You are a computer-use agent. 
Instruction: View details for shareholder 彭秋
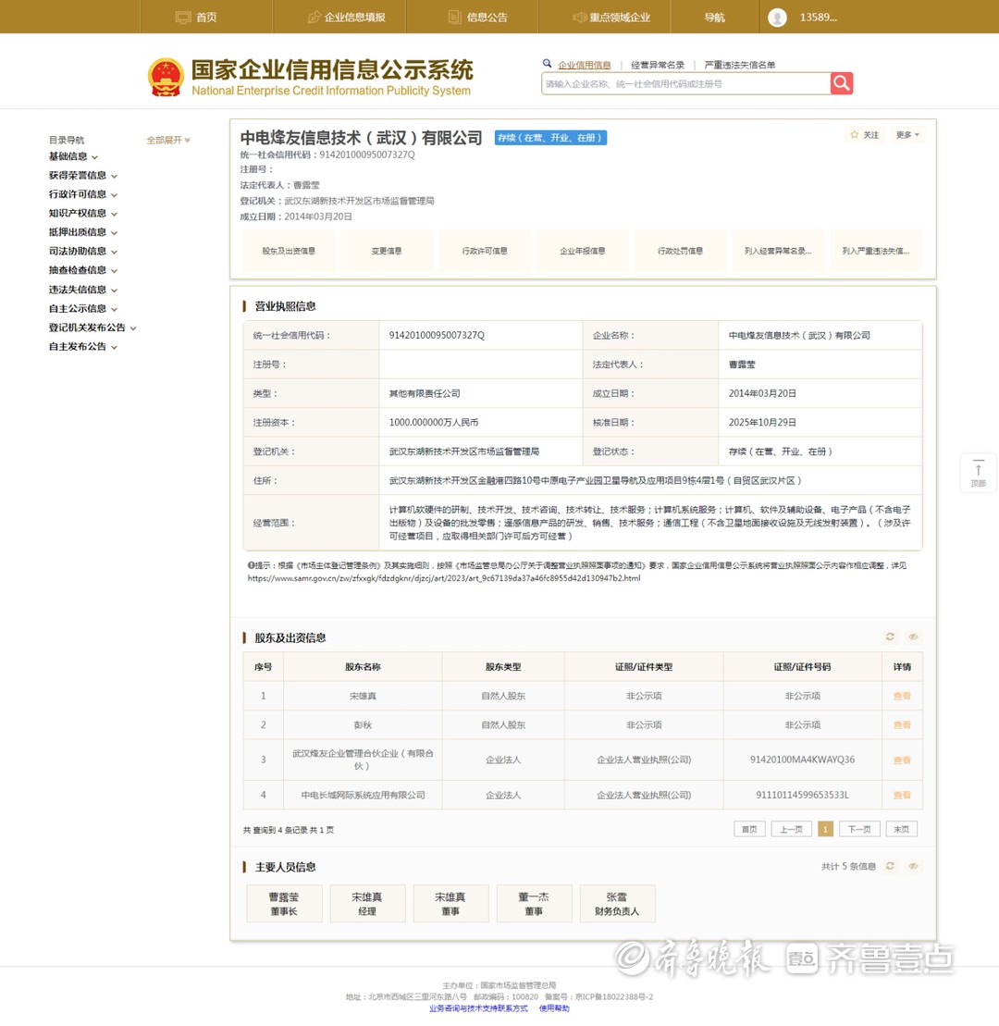click(x=902, y=725)
